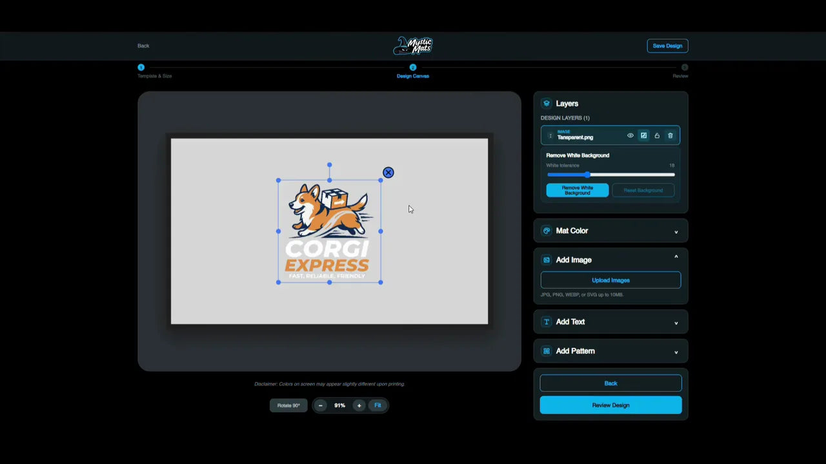Click the Add Pattern grid icon

547,351
